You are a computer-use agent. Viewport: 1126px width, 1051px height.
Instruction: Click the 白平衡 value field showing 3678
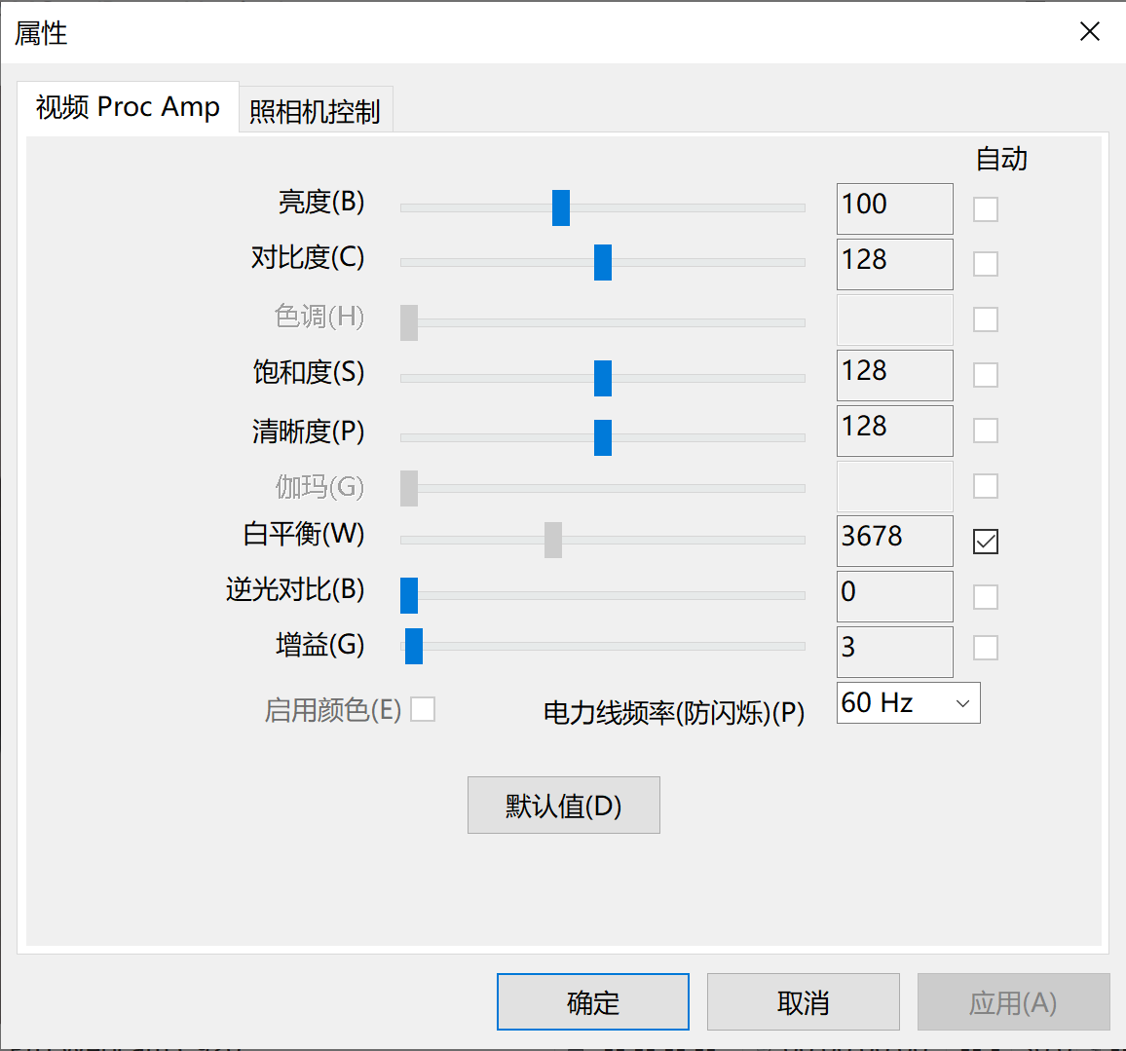click(893, 541)
